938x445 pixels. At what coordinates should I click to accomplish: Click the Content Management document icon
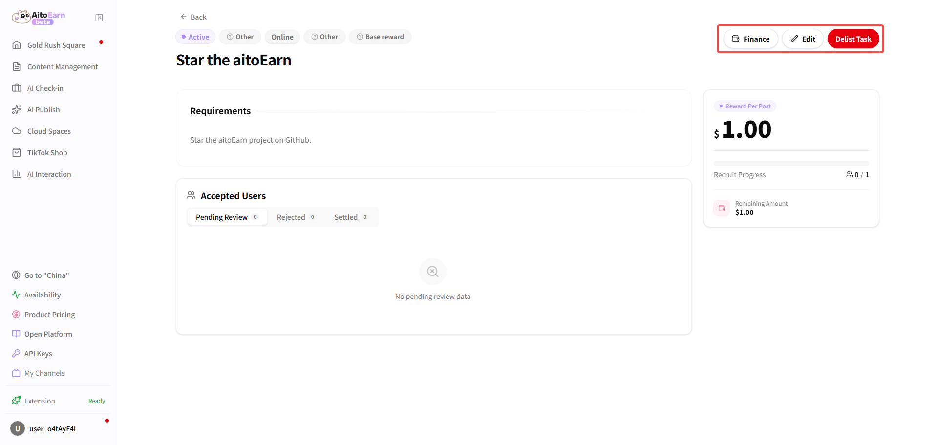pyautogui.click(x=17, y=66)
